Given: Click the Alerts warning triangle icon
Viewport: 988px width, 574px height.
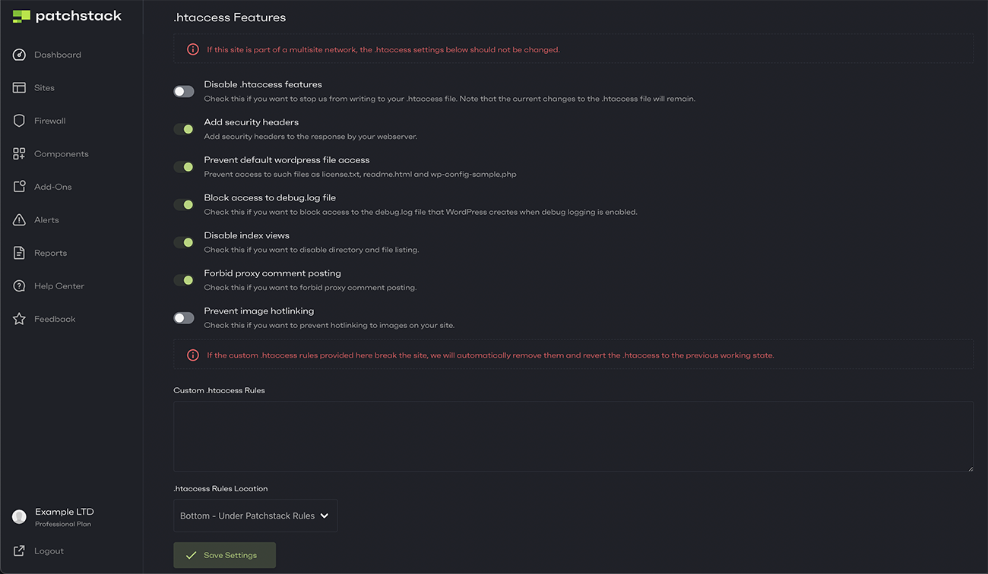Looking at the screenshot, I should click(19, 220).
